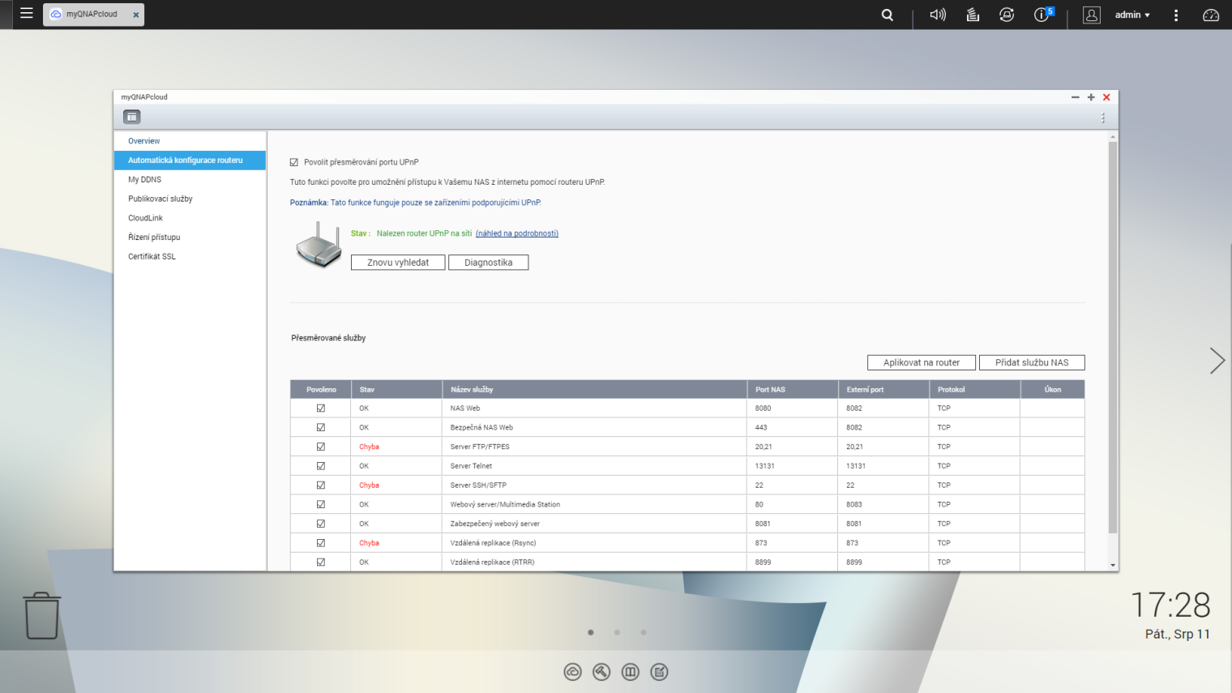
Task: Open background tasks icon in top bar
Action: point(973,15)
